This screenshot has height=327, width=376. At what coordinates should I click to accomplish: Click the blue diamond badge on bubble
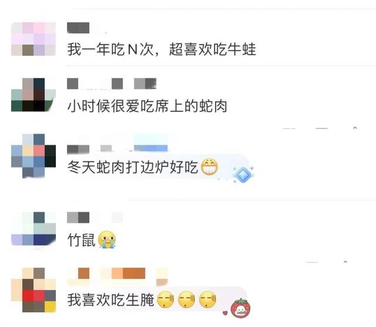[x=243, y=174]
